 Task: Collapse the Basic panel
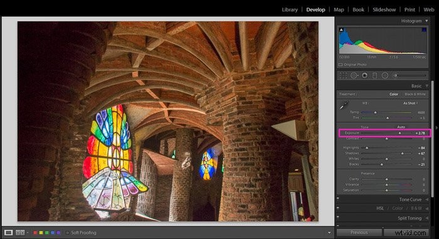[426, 86]
